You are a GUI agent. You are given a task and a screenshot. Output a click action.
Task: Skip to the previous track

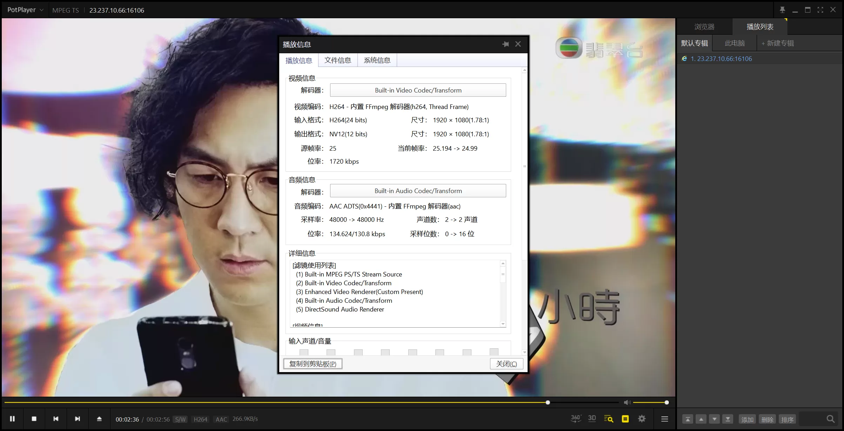click(x=56, y=419)
